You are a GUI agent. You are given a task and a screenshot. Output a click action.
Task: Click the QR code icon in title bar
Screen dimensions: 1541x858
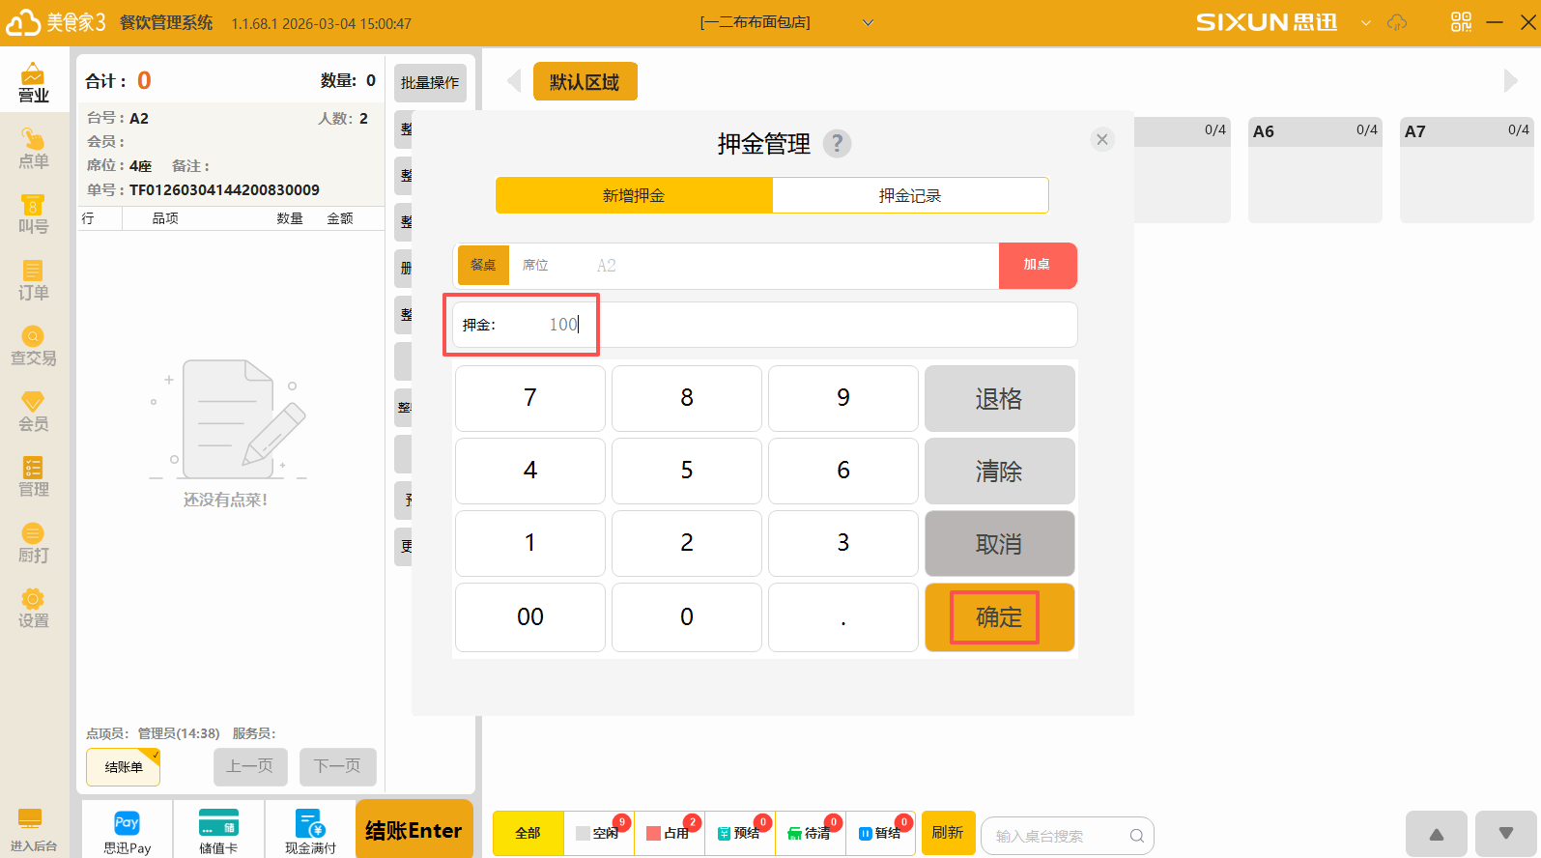tap(1461, 22)
